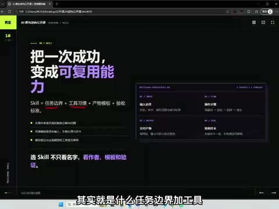Click the third bullet point line in the list
The width and height of the screenshot is (279, 209).
[56, 140]
